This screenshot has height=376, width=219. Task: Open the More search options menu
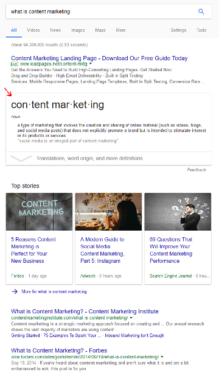point(120,30)
